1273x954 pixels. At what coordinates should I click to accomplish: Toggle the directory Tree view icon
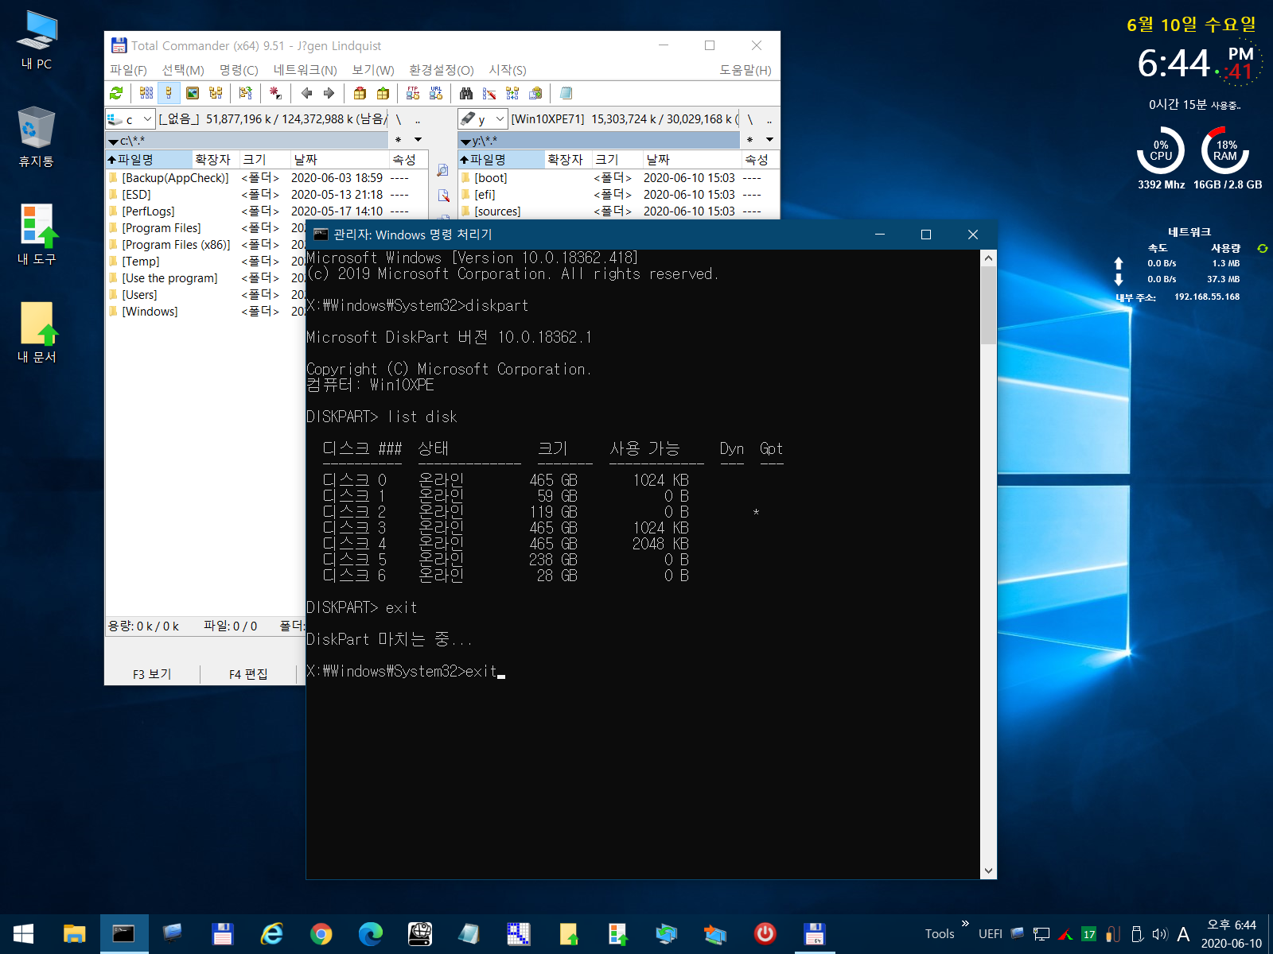(216, 93)
